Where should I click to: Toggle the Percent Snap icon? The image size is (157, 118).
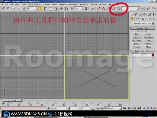(x=108, y=9)
